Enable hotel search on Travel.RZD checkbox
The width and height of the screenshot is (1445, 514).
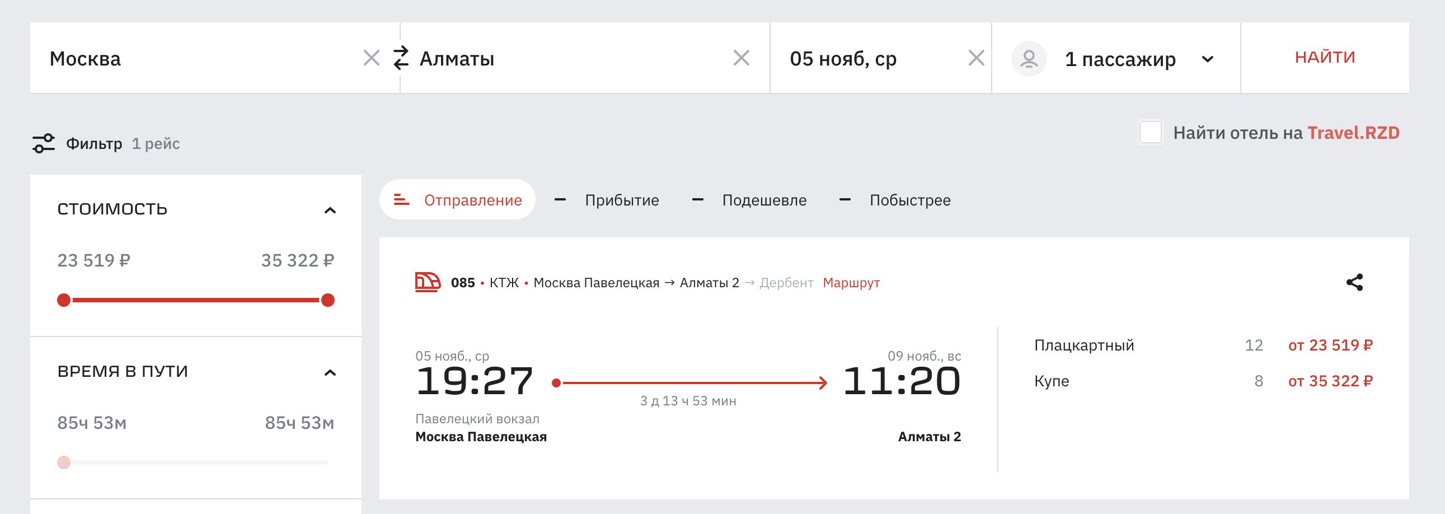[x=1150, y=133]
